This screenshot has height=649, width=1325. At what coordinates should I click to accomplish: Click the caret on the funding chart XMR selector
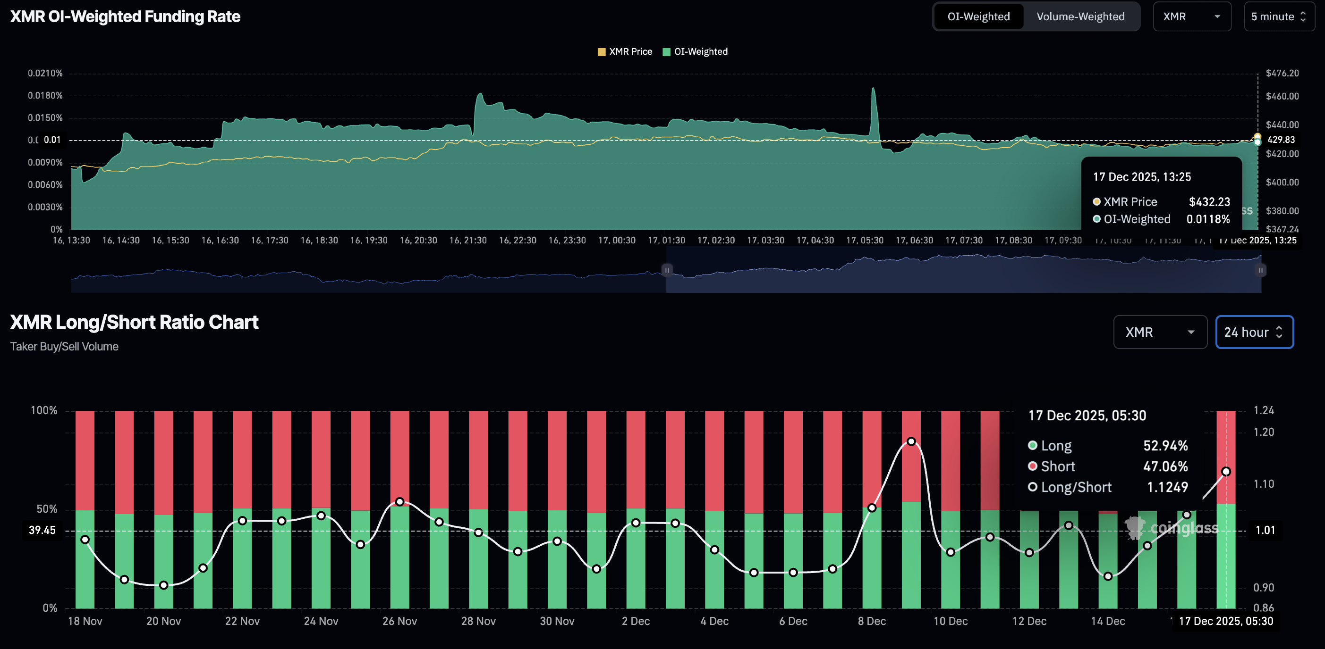point(1218,17)
